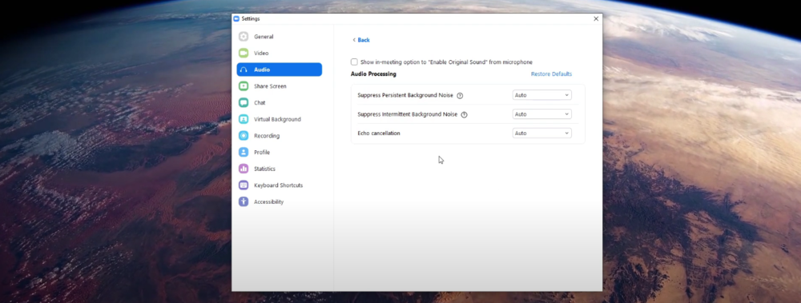This screenshot has width=801, height=303.
Task: Select the Share Screen settings label
Action: click(270, 86)
